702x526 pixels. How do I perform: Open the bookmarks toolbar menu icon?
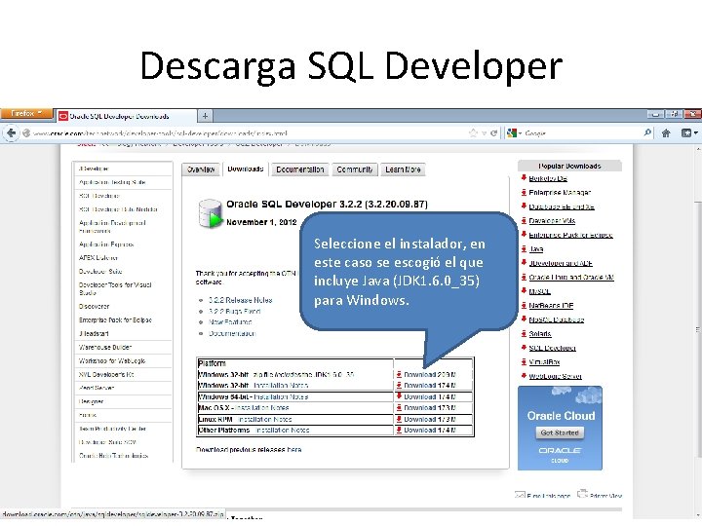click(x=688, y=132)
